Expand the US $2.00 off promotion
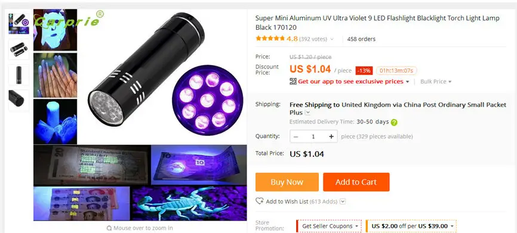This screenshot has height=233, width=517. 411,226
